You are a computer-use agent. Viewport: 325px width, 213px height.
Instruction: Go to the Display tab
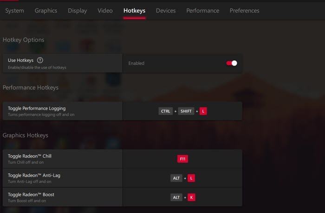pyautogui.click(x=77, y=10)
